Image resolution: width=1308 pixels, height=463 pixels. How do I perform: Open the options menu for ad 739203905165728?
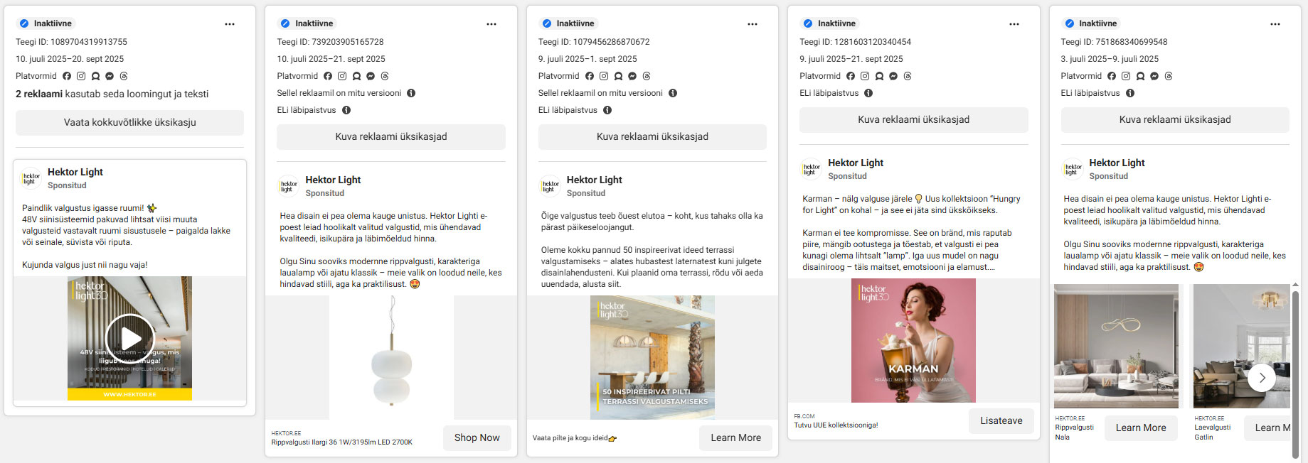[x=491, y=24]
